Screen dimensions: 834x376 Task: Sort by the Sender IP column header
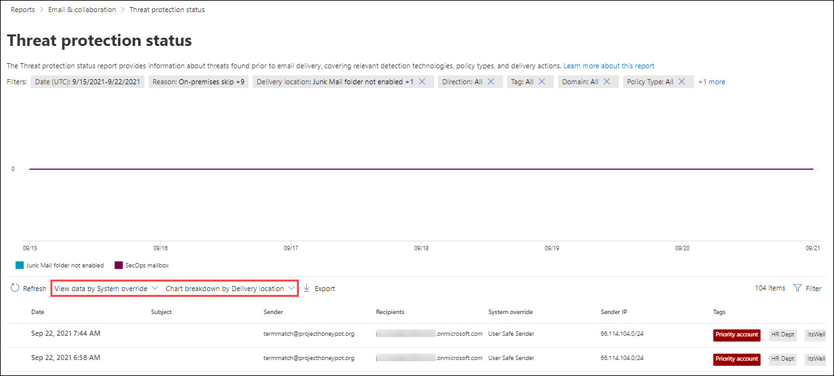click(615, 312)
